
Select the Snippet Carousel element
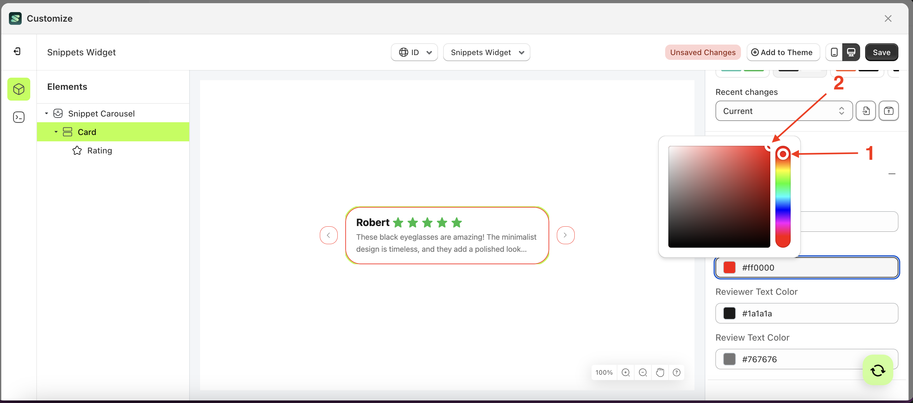102,113
